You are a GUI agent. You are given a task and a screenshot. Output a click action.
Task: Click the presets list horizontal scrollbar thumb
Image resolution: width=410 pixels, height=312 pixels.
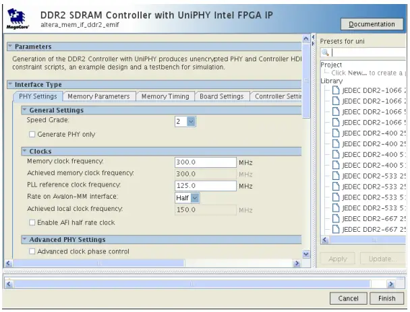368,240
